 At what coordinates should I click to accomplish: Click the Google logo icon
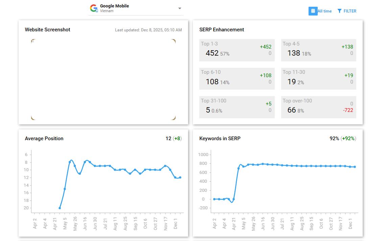[x=94, y=8]
